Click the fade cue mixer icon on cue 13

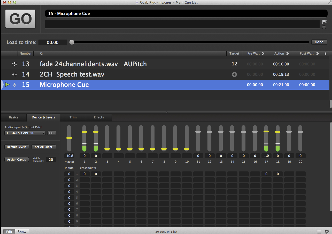(x=14, y=64)
